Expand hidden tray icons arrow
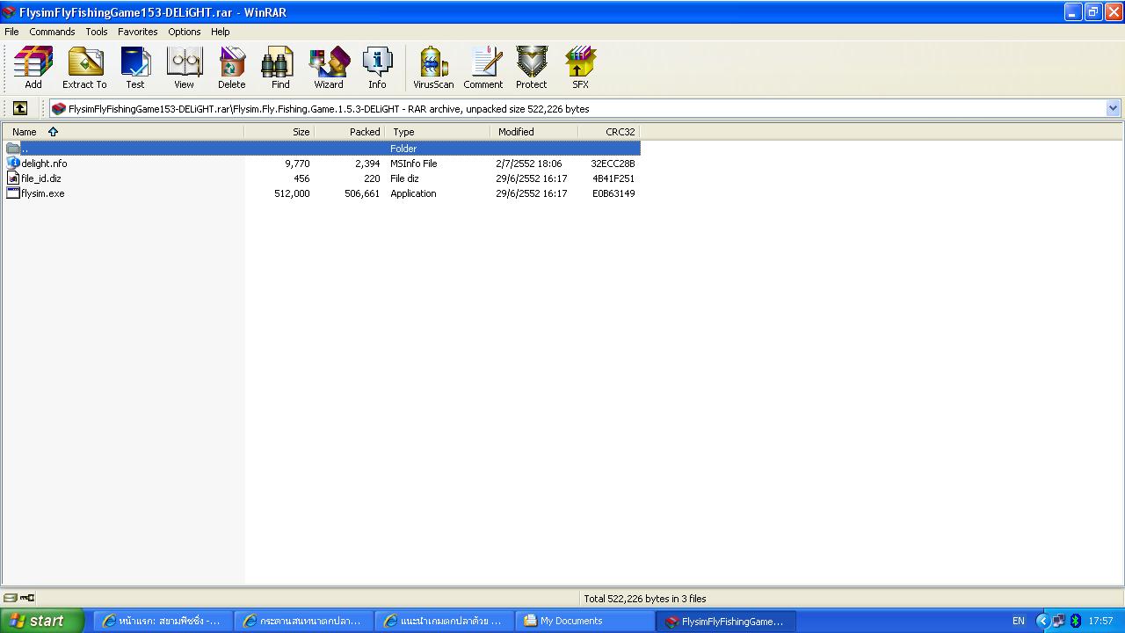Viewport: 1125px width, 633px height. (x=1042, y=621)
